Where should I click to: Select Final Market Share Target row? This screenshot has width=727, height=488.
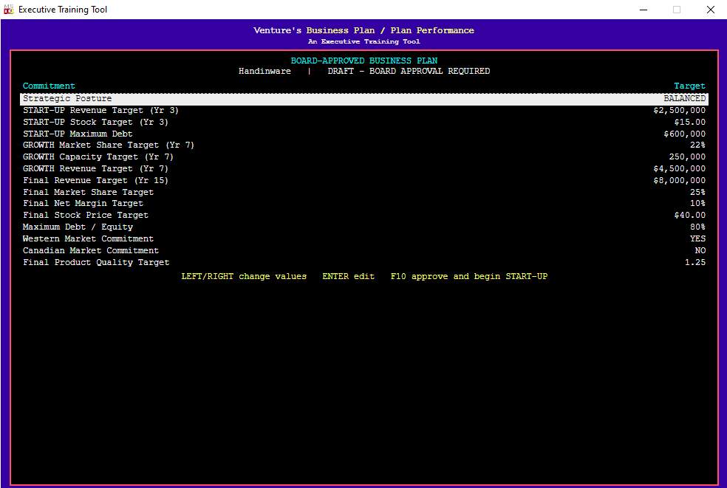[364, 193]
